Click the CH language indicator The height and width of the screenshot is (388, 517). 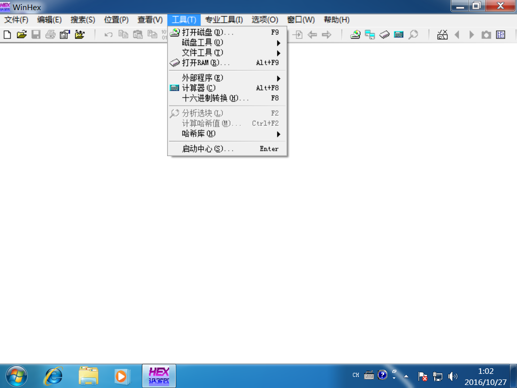pos(356,375)
